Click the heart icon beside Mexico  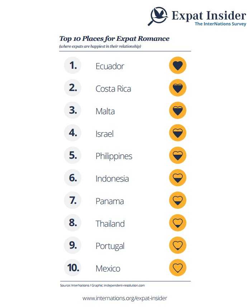click(177, 268)
